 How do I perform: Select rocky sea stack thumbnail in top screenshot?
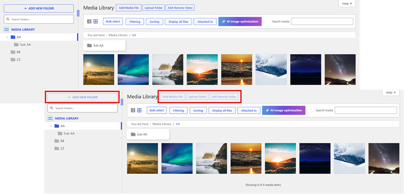click(168, 69)
